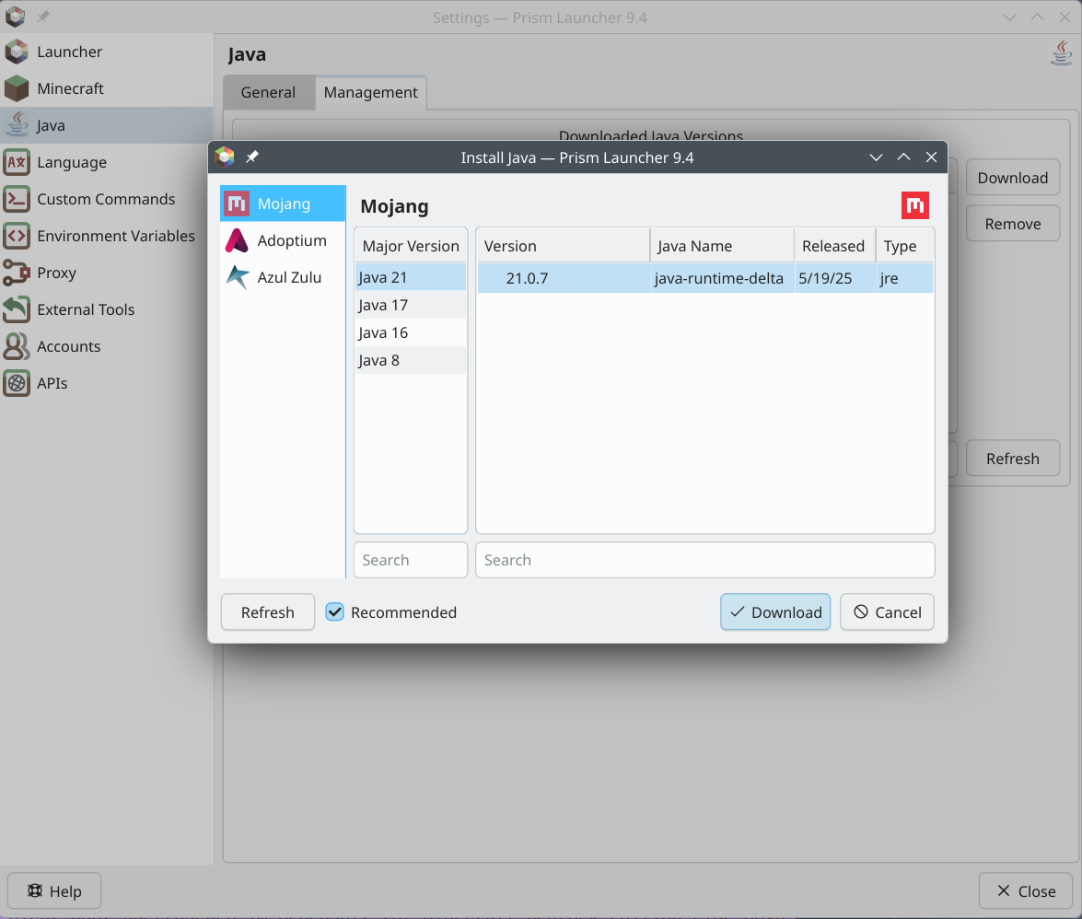The image size is (1082, 919).
Task: Select Java 8 in the Major Version list
Action: [379, 360]
